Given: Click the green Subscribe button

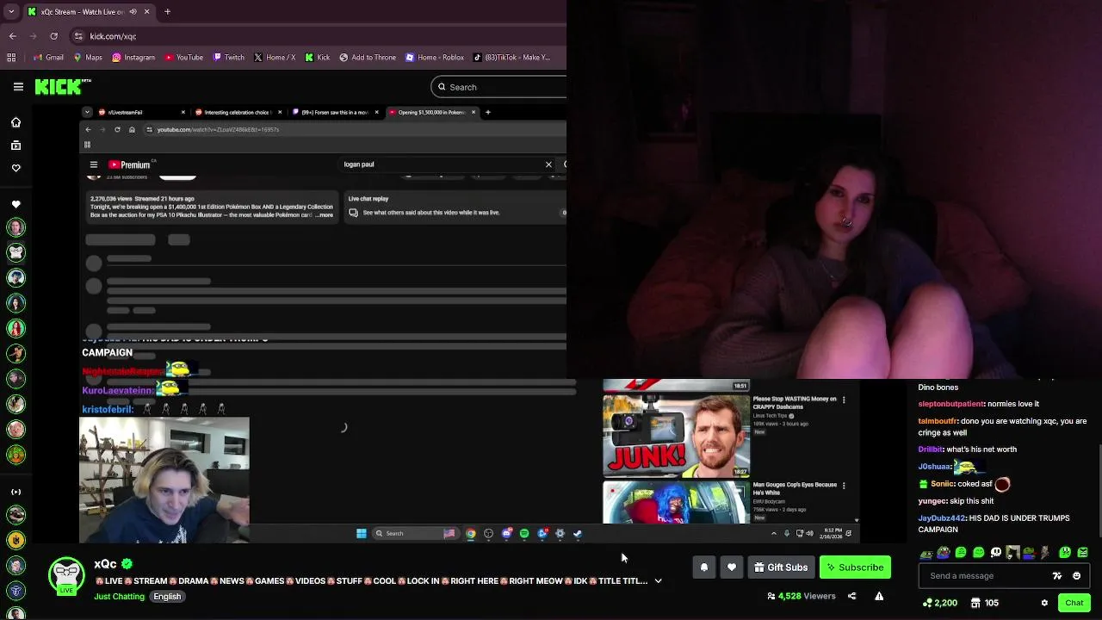Looking at the screenshot, I should [855, 567].
